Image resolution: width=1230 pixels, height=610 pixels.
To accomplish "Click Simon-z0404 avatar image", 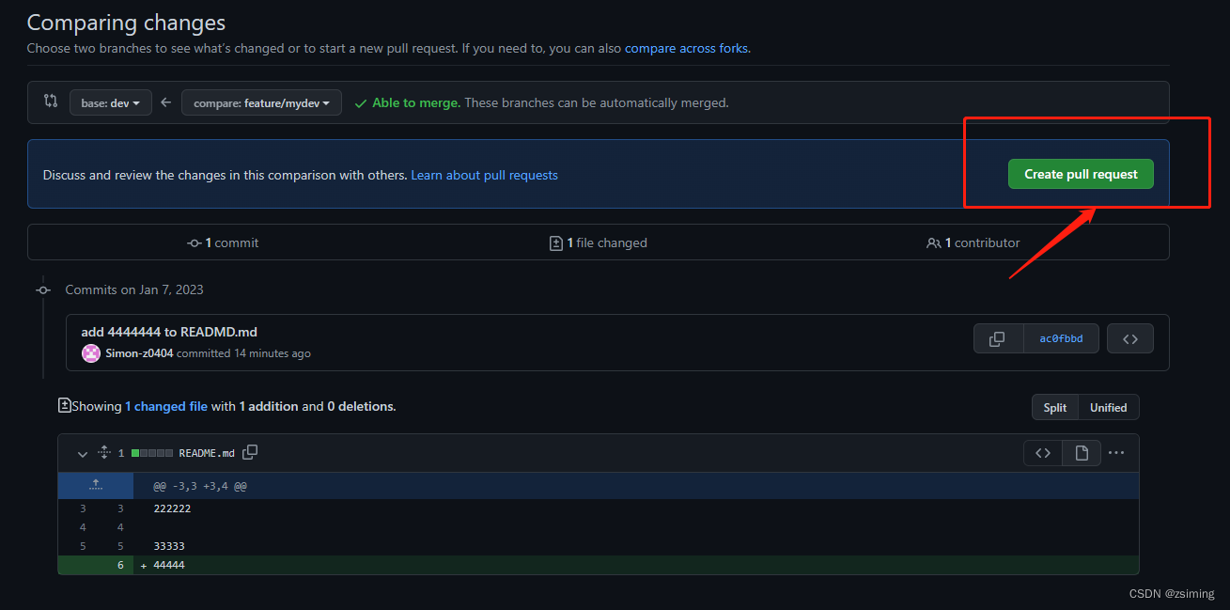I will [91, 353].
